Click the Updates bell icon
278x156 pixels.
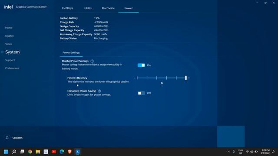(7, 138)
